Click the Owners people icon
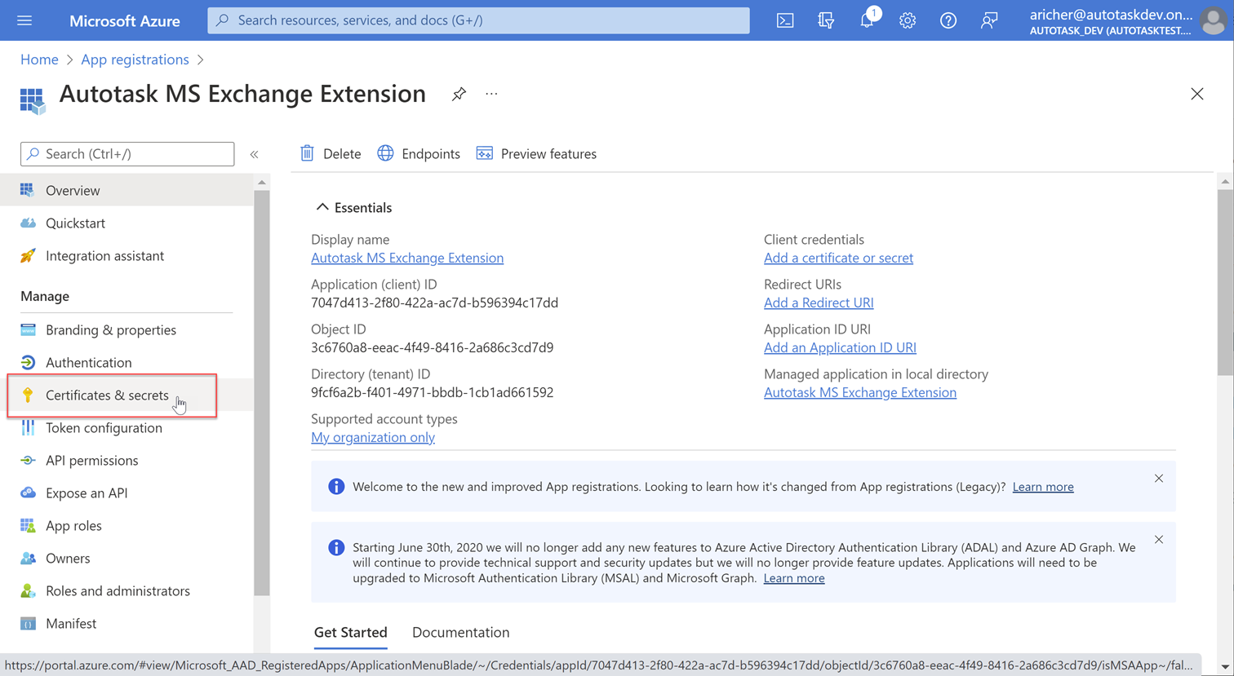 coord(28,558)
